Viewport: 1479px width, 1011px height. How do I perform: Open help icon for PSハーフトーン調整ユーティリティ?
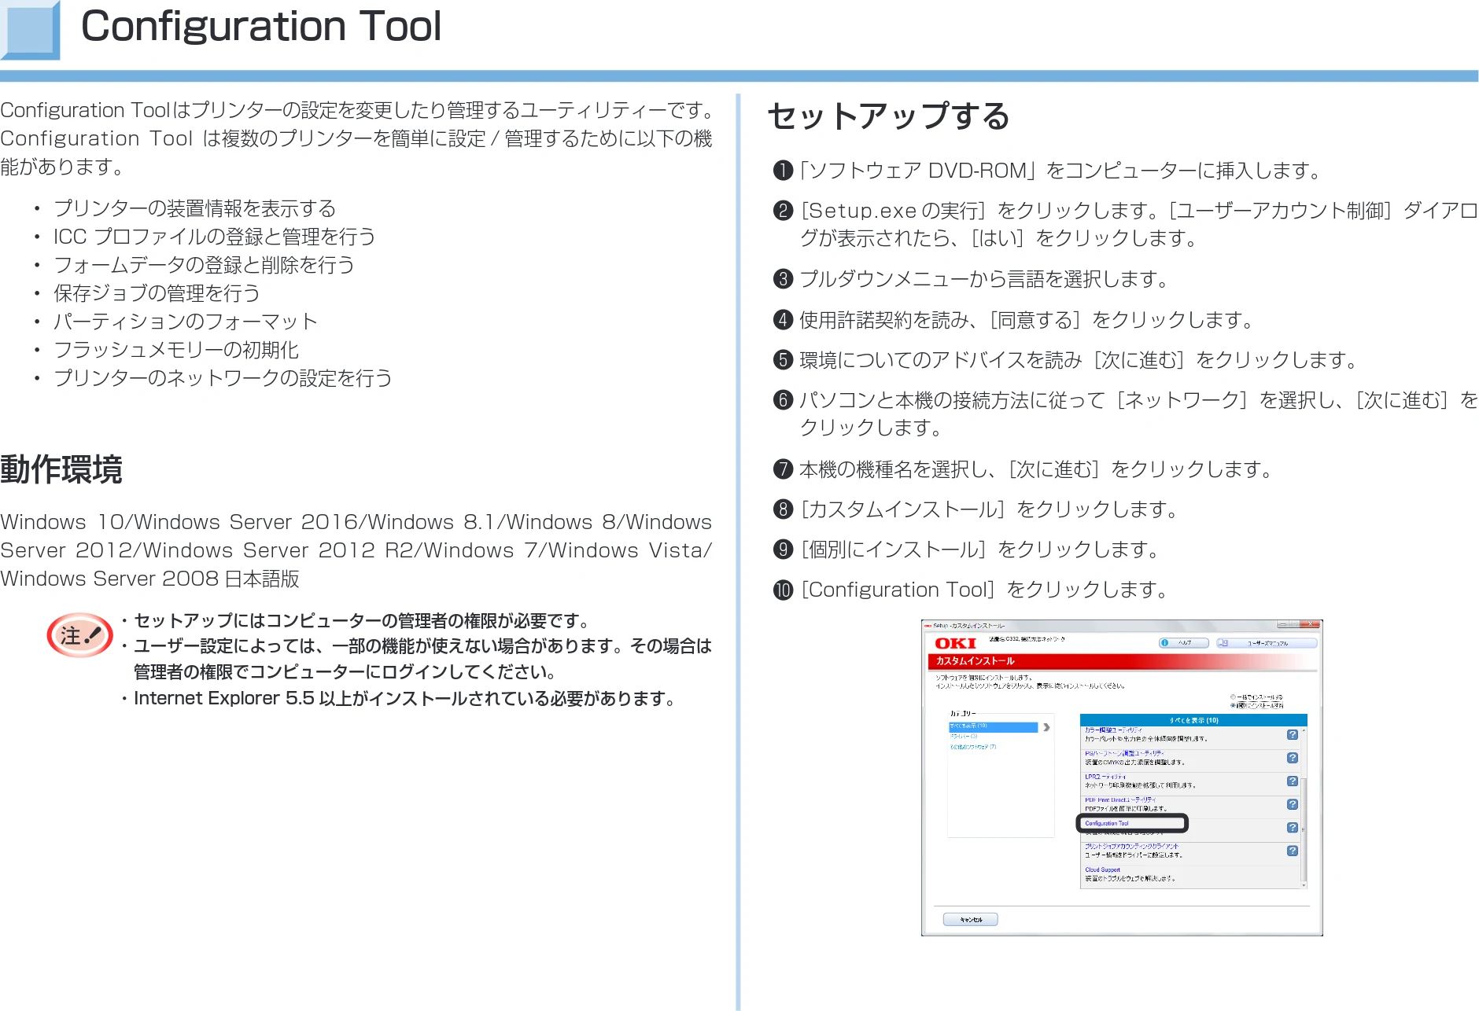coord(1293,758)
